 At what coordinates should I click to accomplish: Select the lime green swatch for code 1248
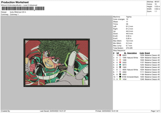(x=120, y=79)
